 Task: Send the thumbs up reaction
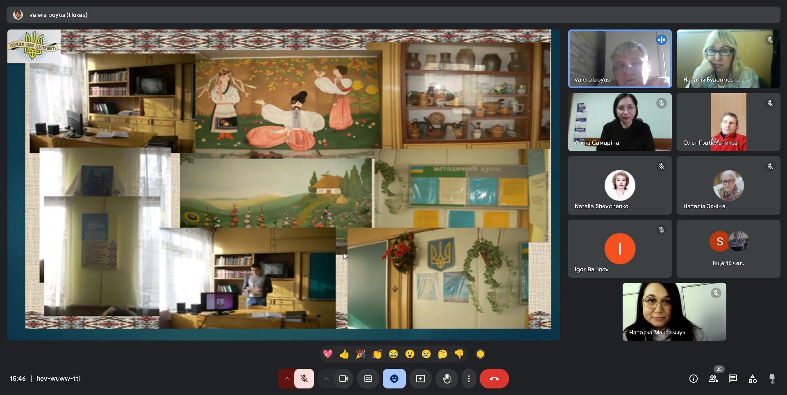(x=344, y=354)
